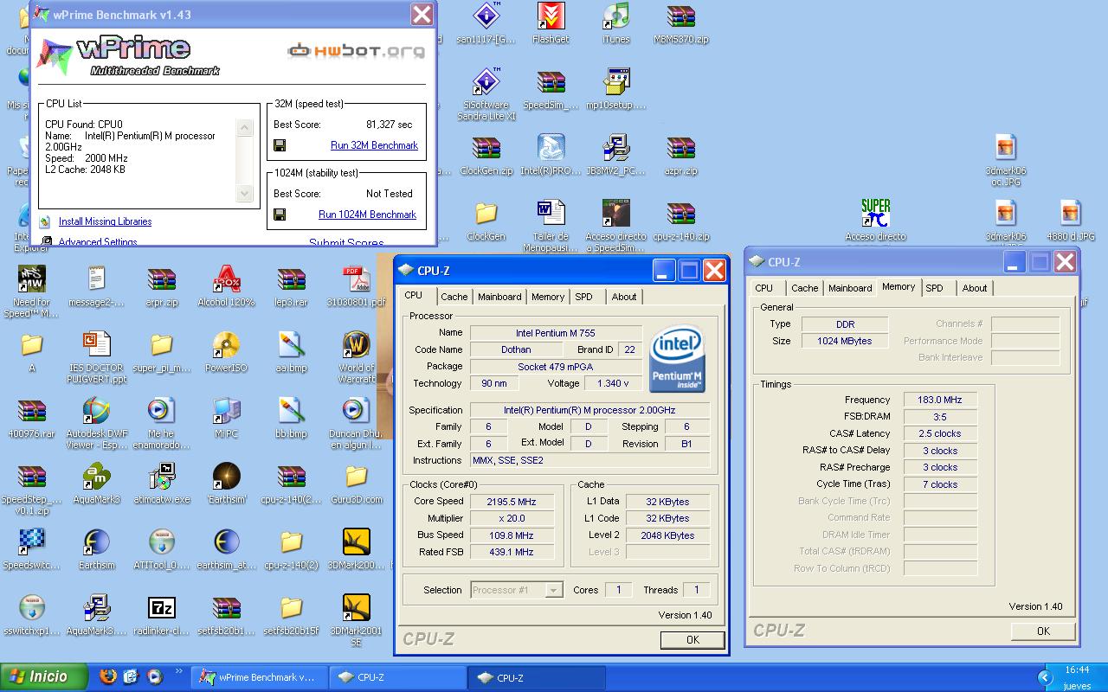
Task: Select the cpu-z-140.zip desktop archive
Action: [x=681, y=221]
